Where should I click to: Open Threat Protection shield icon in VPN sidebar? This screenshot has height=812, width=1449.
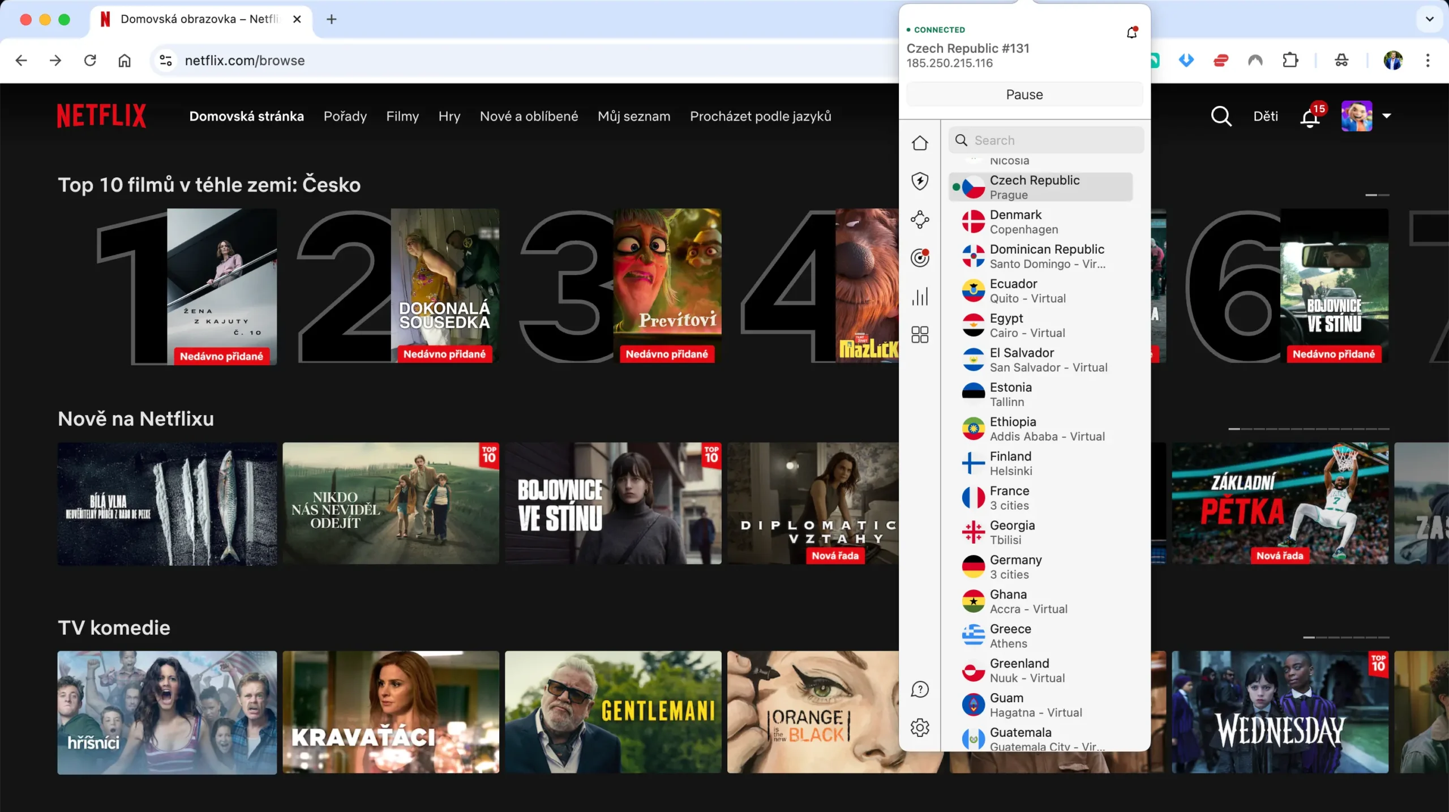(x=920, y=181)
